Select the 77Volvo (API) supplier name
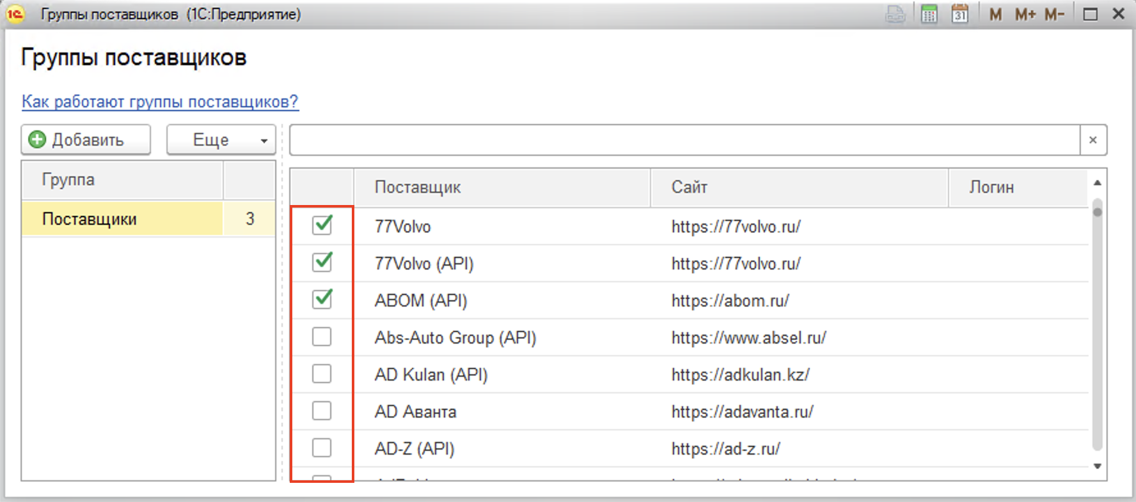This screenshot has width=1136, height=502. pos(423,264)
